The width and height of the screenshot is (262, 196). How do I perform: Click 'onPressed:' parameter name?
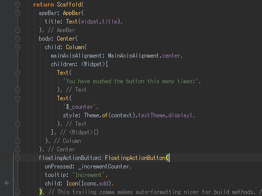pyautogui.click(x=60, y=166)
